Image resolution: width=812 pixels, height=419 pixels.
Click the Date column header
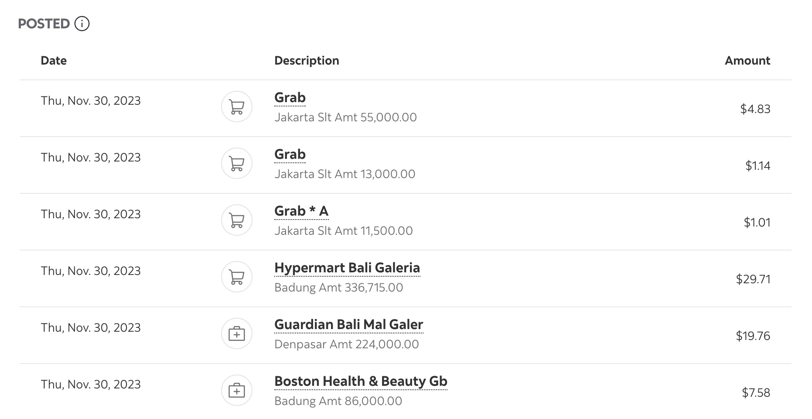tap(54, 61)
